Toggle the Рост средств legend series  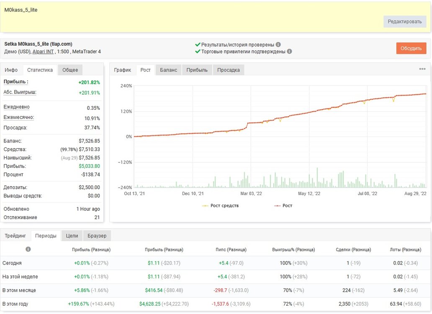click(221, 206)
